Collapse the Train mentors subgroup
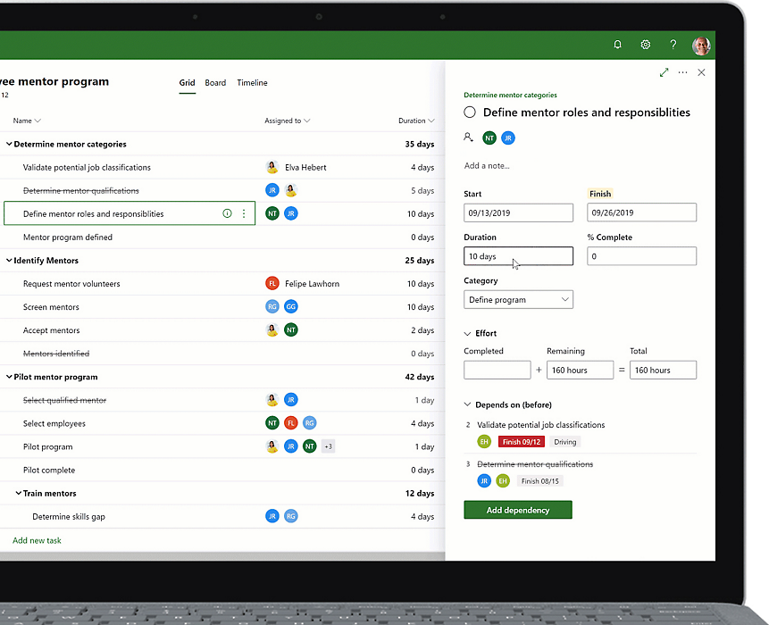The height and width of the screenshot is (625, 769). click(18, 494)
